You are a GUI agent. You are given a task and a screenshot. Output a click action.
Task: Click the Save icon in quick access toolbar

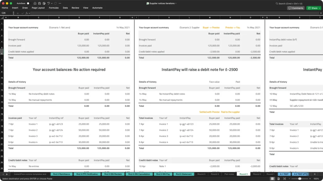pyautogui.click(x=39, y=3)
